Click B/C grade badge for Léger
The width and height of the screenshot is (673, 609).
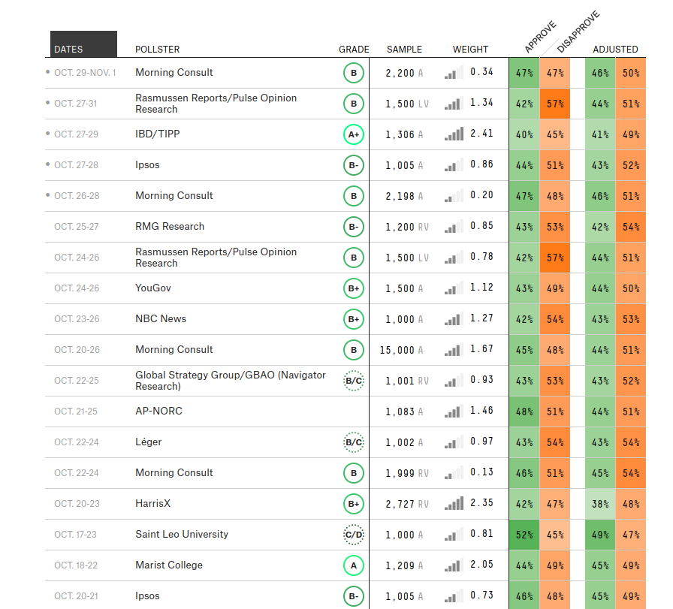tap(354, 442)
